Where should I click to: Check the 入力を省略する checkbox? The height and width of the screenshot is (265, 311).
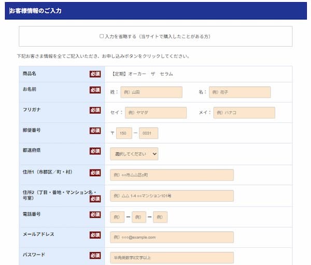(102, 36)
